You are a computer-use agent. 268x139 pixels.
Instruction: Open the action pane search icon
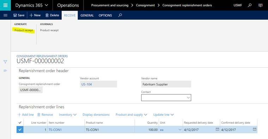click(x=120, y=15)
